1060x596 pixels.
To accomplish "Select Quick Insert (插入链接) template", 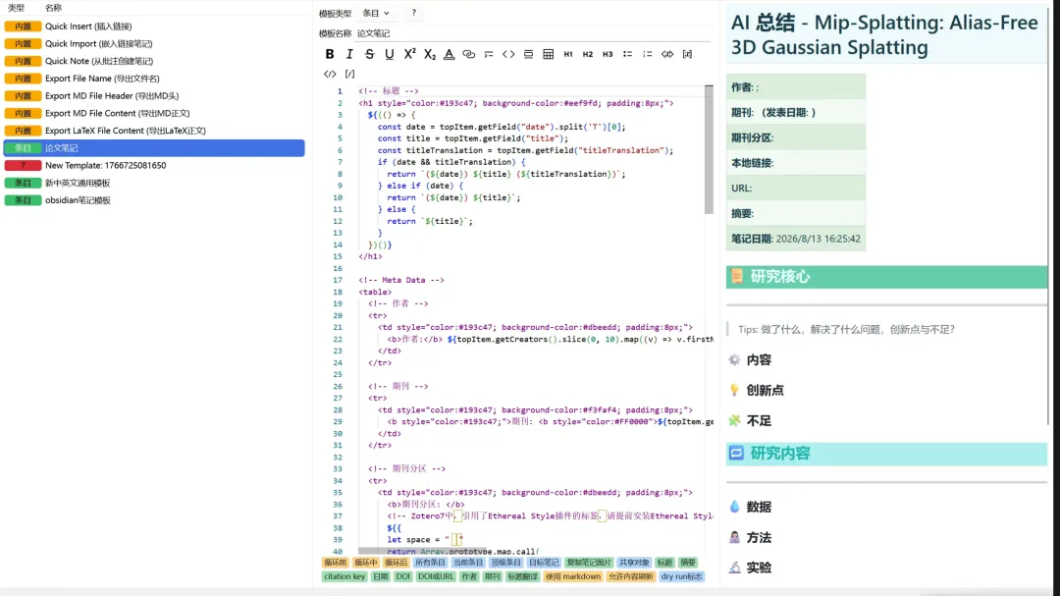I will tap(154, 27).
